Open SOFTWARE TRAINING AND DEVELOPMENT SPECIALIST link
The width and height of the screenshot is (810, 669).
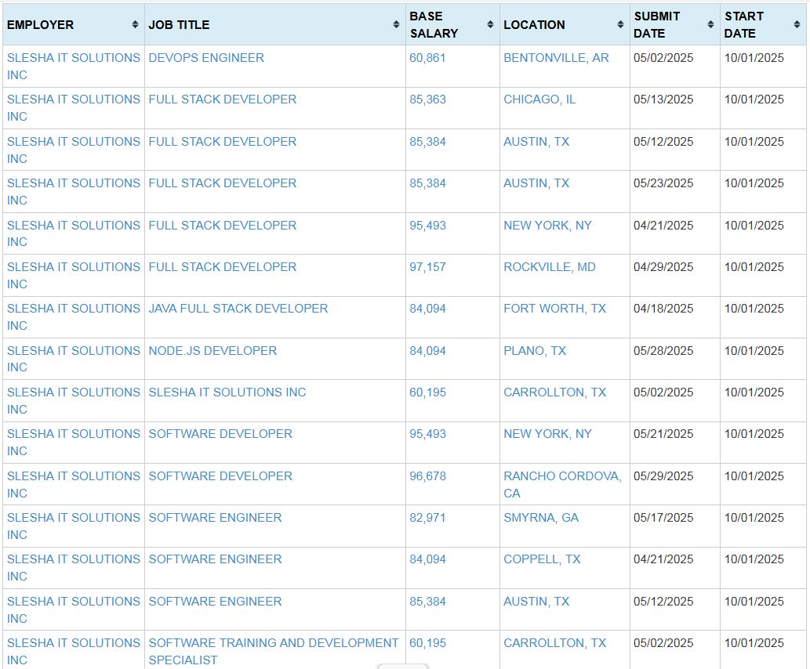click(274, 651)
